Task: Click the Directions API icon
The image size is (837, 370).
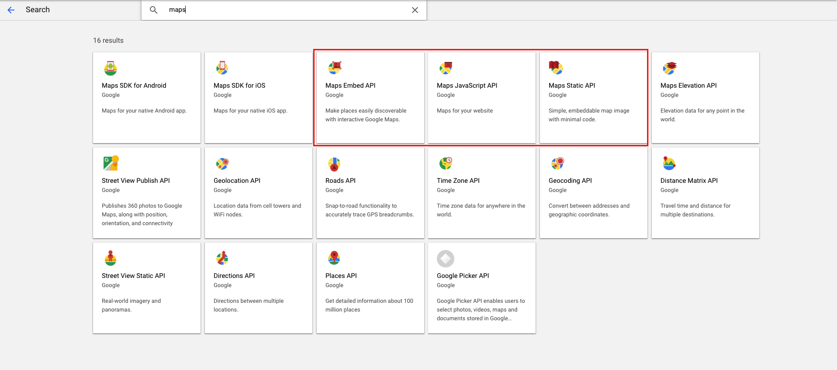Action: click(222, 258)
